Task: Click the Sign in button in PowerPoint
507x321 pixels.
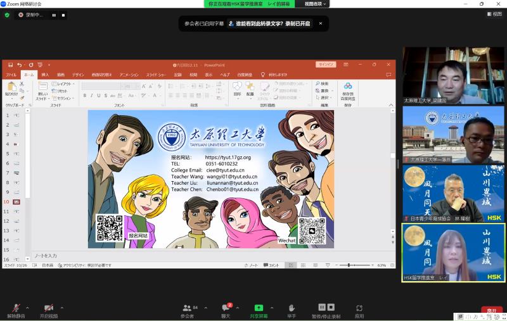Action: point(326,65)
